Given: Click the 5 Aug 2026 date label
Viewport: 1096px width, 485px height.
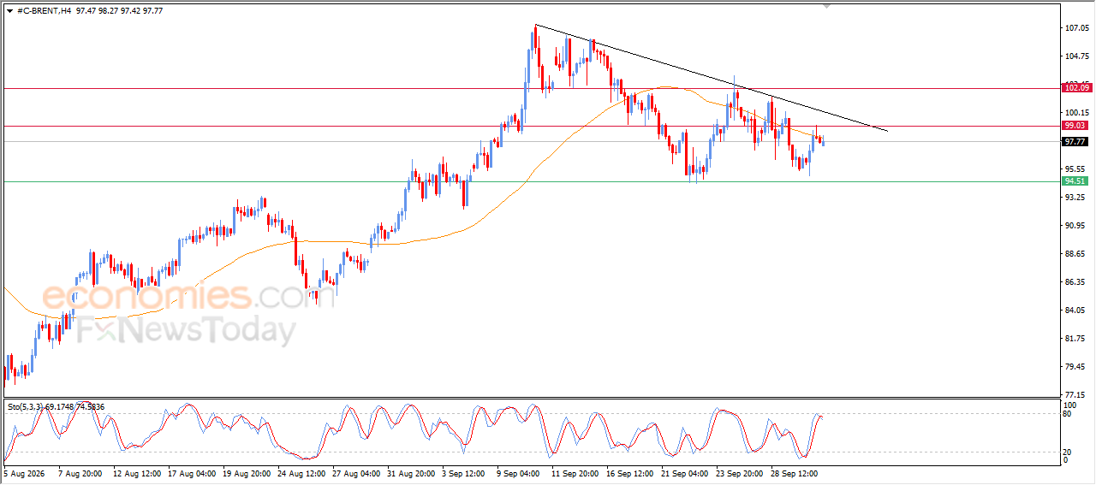Looking at the screenshot, I should (25, 472).
